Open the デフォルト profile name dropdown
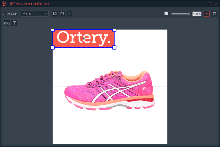 coord(35,14)
